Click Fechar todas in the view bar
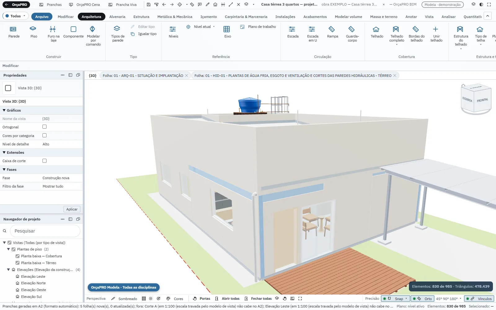496x310 pixels. pyautogui.click(x=258, y=299)
